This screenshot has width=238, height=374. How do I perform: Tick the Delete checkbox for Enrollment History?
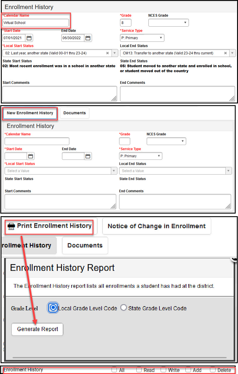point(213,369)
